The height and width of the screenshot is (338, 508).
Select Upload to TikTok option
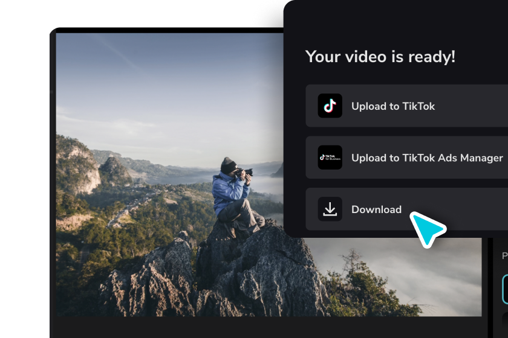406,106
